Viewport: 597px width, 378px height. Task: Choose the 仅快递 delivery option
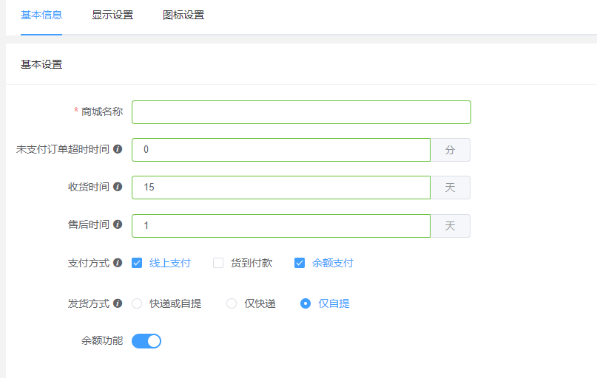(232, 303)
